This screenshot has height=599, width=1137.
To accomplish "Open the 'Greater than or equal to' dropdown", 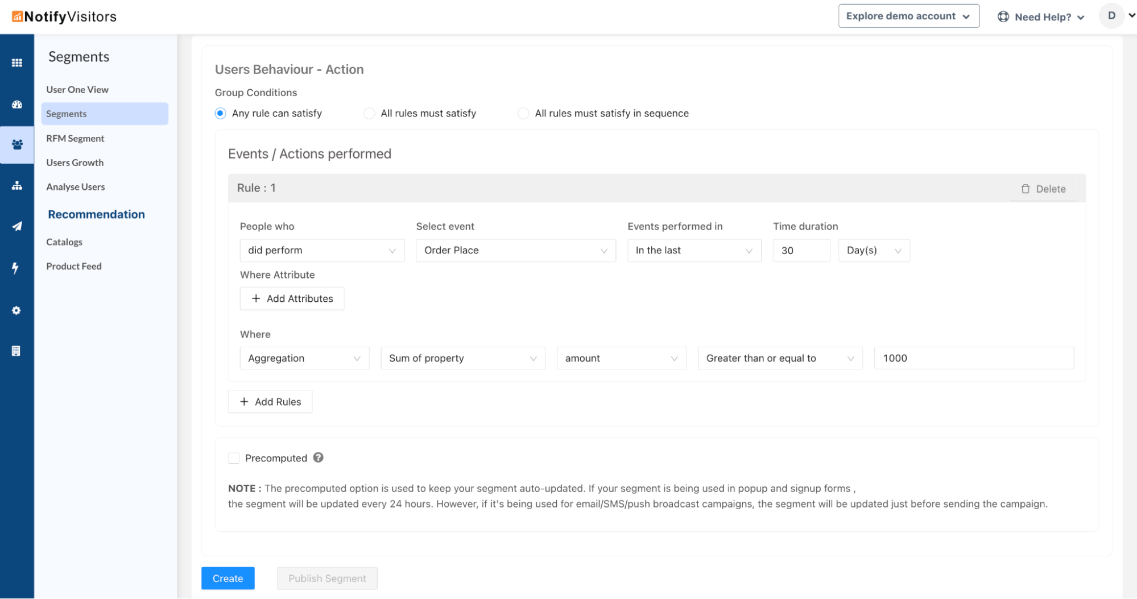I will click(x=779, y=358).
